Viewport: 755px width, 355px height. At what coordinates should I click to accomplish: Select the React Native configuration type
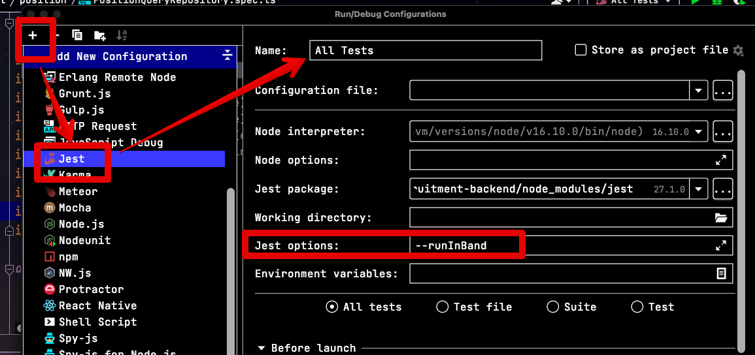90,305
